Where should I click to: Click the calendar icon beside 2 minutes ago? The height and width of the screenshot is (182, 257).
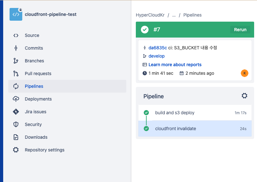point(182,73)
